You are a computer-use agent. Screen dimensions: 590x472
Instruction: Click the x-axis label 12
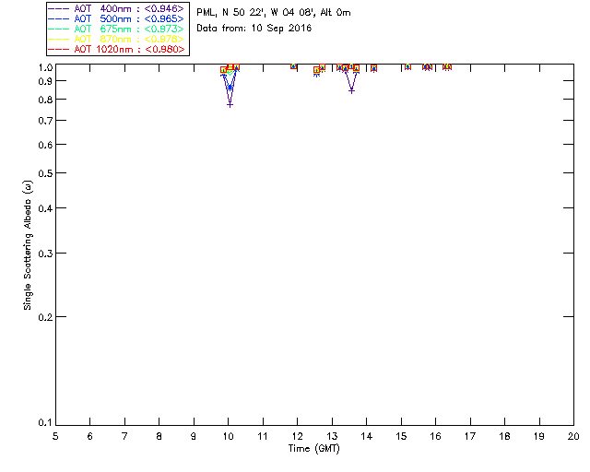point(297,436)
